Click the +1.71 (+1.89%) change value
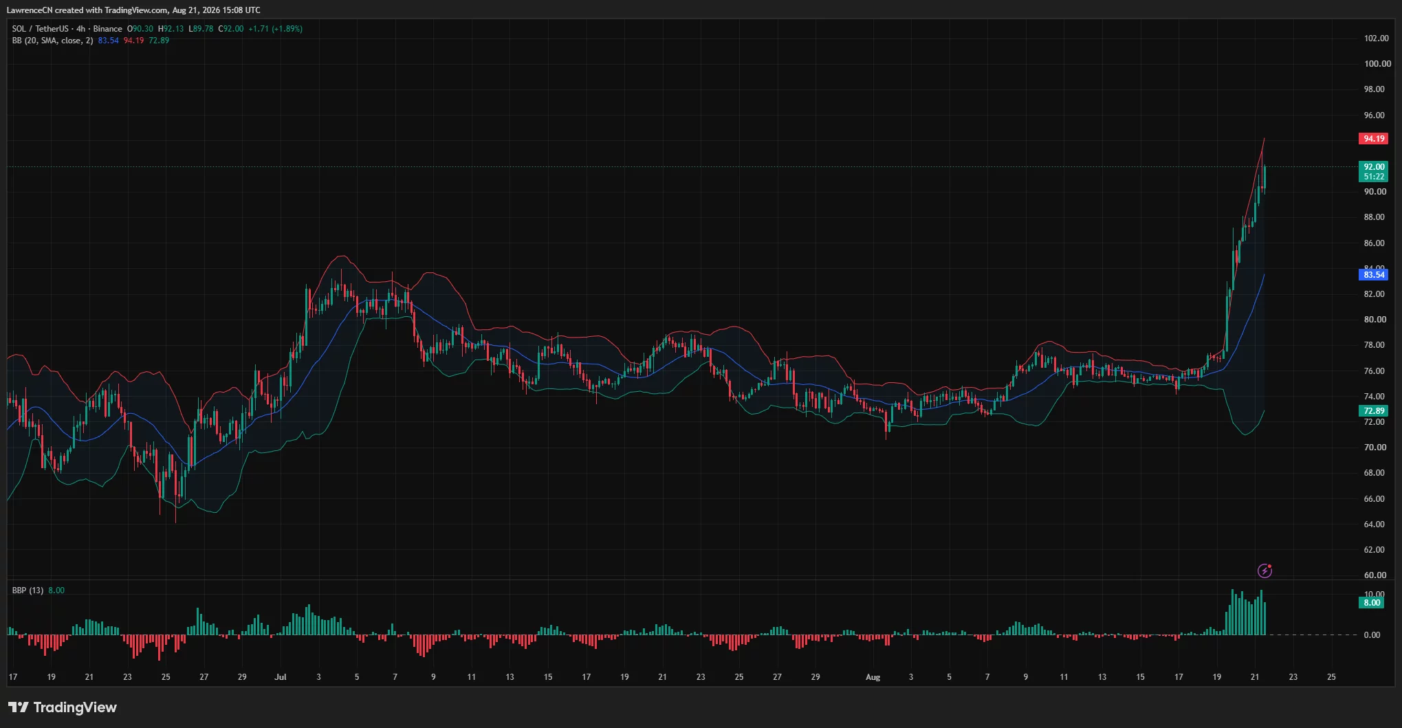The image size is (1402, 728). pos(275,29)
